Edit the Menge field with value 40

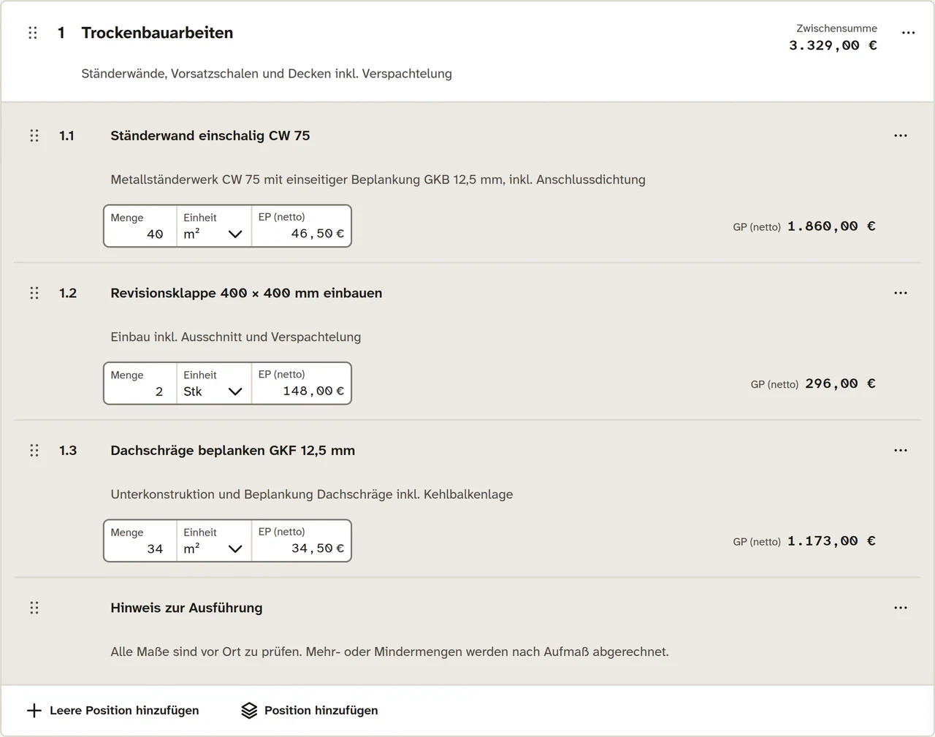coord(140,226)
